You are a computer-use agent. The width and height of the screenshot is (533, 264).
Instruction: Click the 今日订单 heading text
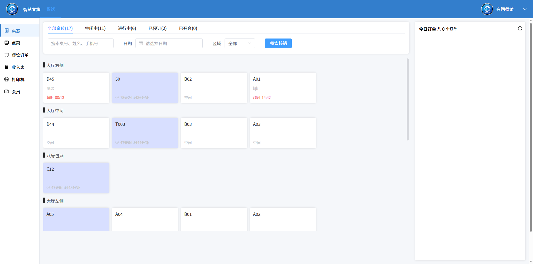(x=427, y=29)
